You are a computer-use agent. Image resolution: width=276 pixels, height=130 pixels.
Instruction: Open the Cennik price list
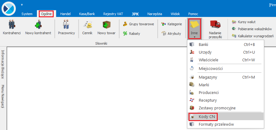pyautogui.click(x=87, y=27)
